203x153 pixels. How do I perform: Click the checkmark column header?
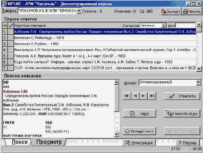(11, 25)
